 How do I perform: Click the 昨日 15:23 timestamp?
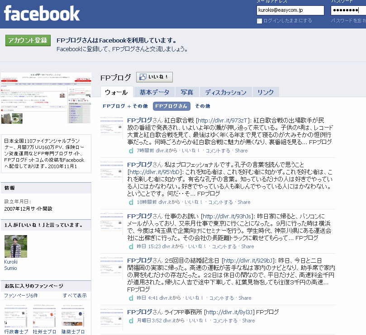pos(149,246)
